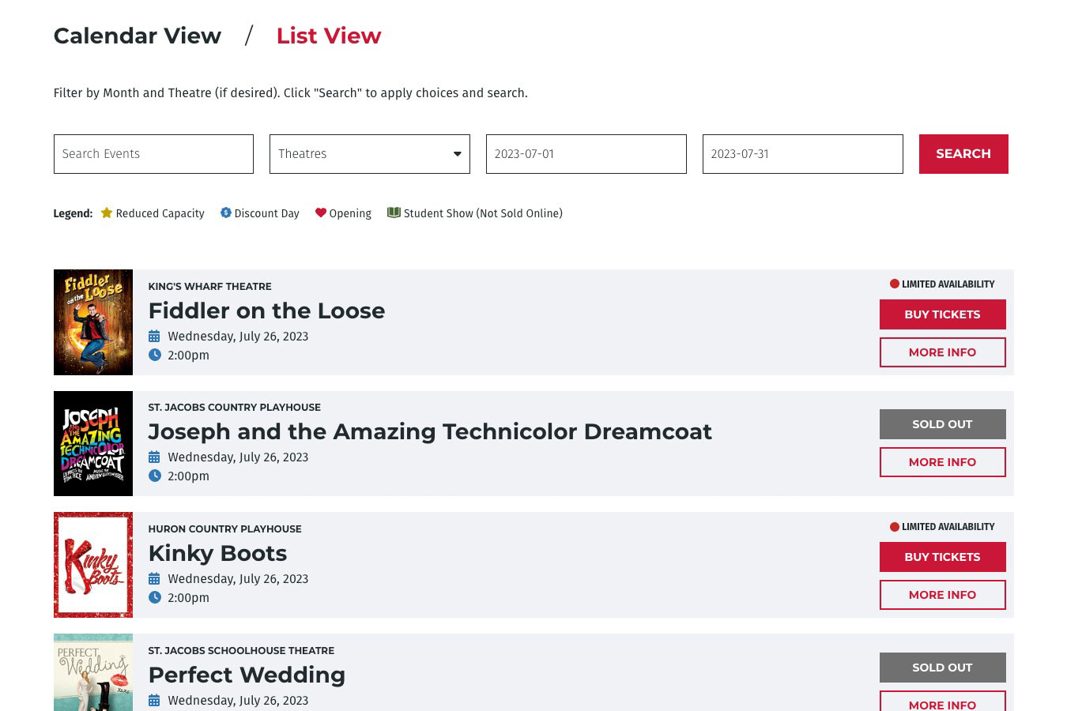
Task: Click the Discount Day blue badge icon
Action: (225, 213)
